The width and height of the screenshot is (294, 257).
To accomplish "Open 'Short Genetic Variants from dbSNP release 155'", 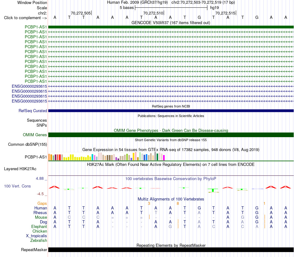I will point(171,140).
